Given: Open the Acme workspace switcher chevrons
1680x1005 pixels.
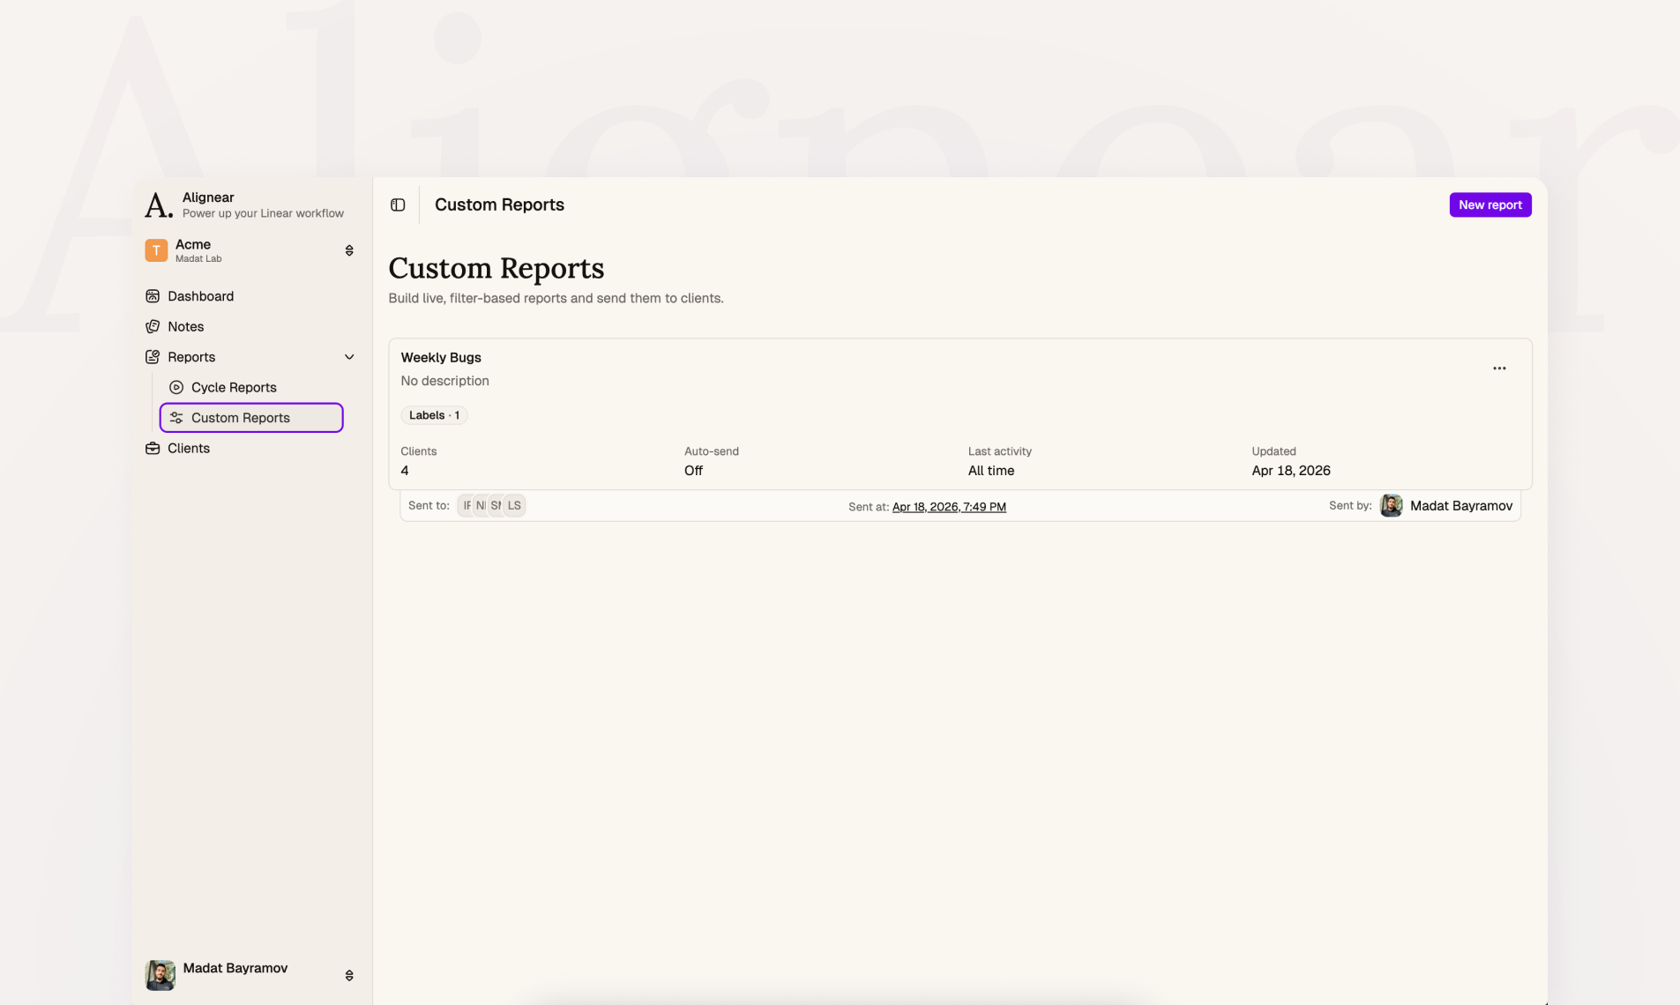Looking at the screenshot, I should [349, 250].
